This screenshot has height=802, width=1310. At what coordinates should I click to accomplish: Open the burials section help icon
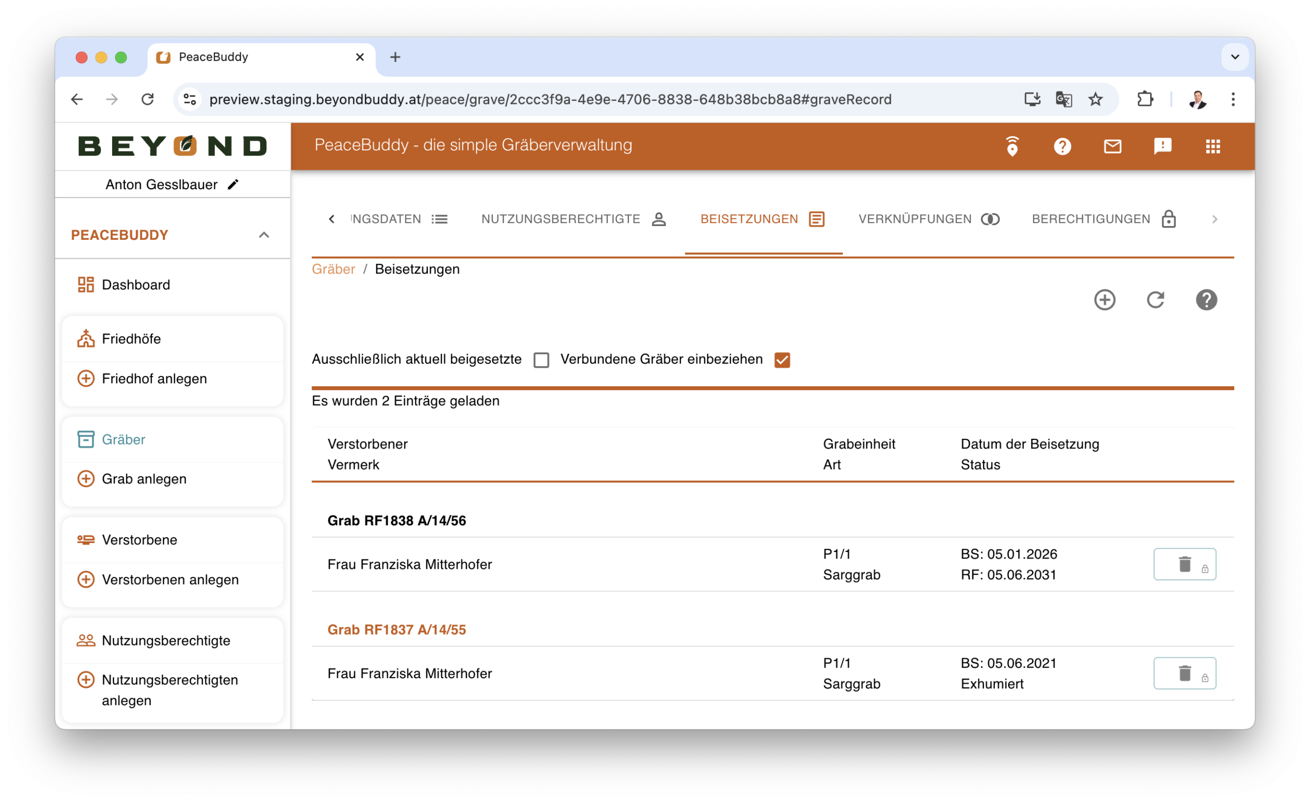[x=1206, y=300]
